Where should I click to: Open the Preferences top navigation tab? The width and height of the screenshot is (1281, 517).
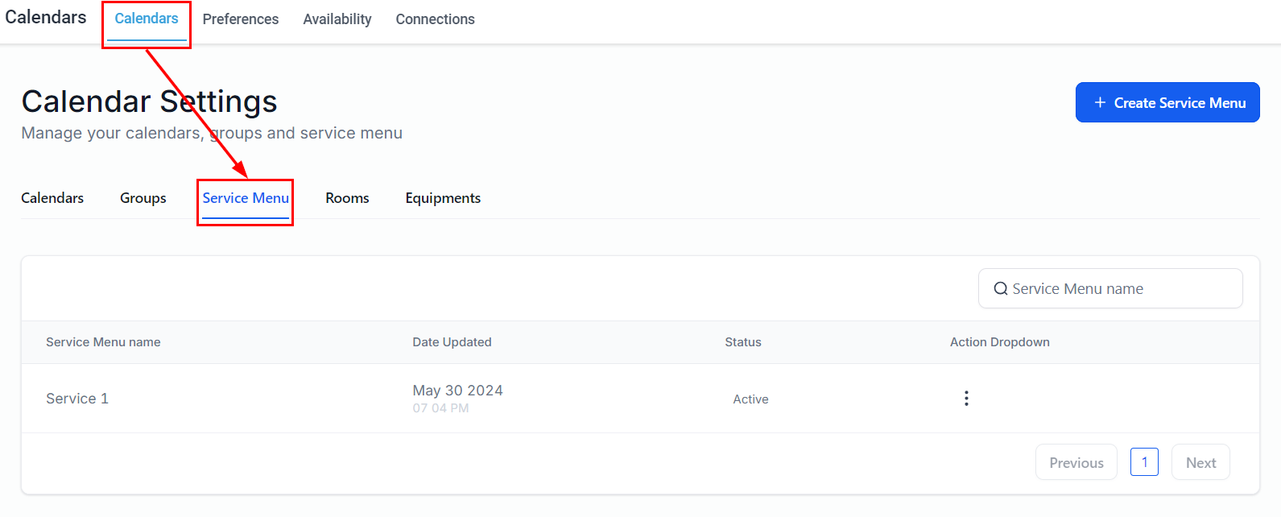[240, 19]
